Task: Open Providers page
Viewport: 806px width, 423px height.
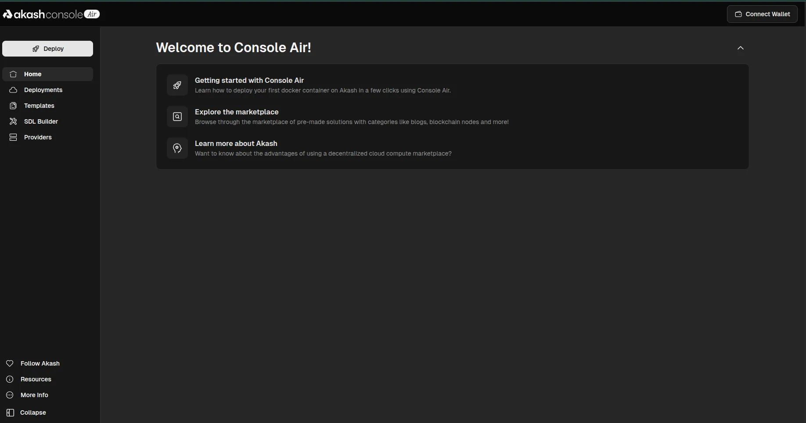Action: pos(47,137)
